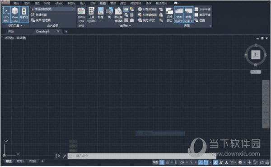Toggle the UCS icon button
The height and width of the screenshot is (167, 271).
tap(6, 15)
